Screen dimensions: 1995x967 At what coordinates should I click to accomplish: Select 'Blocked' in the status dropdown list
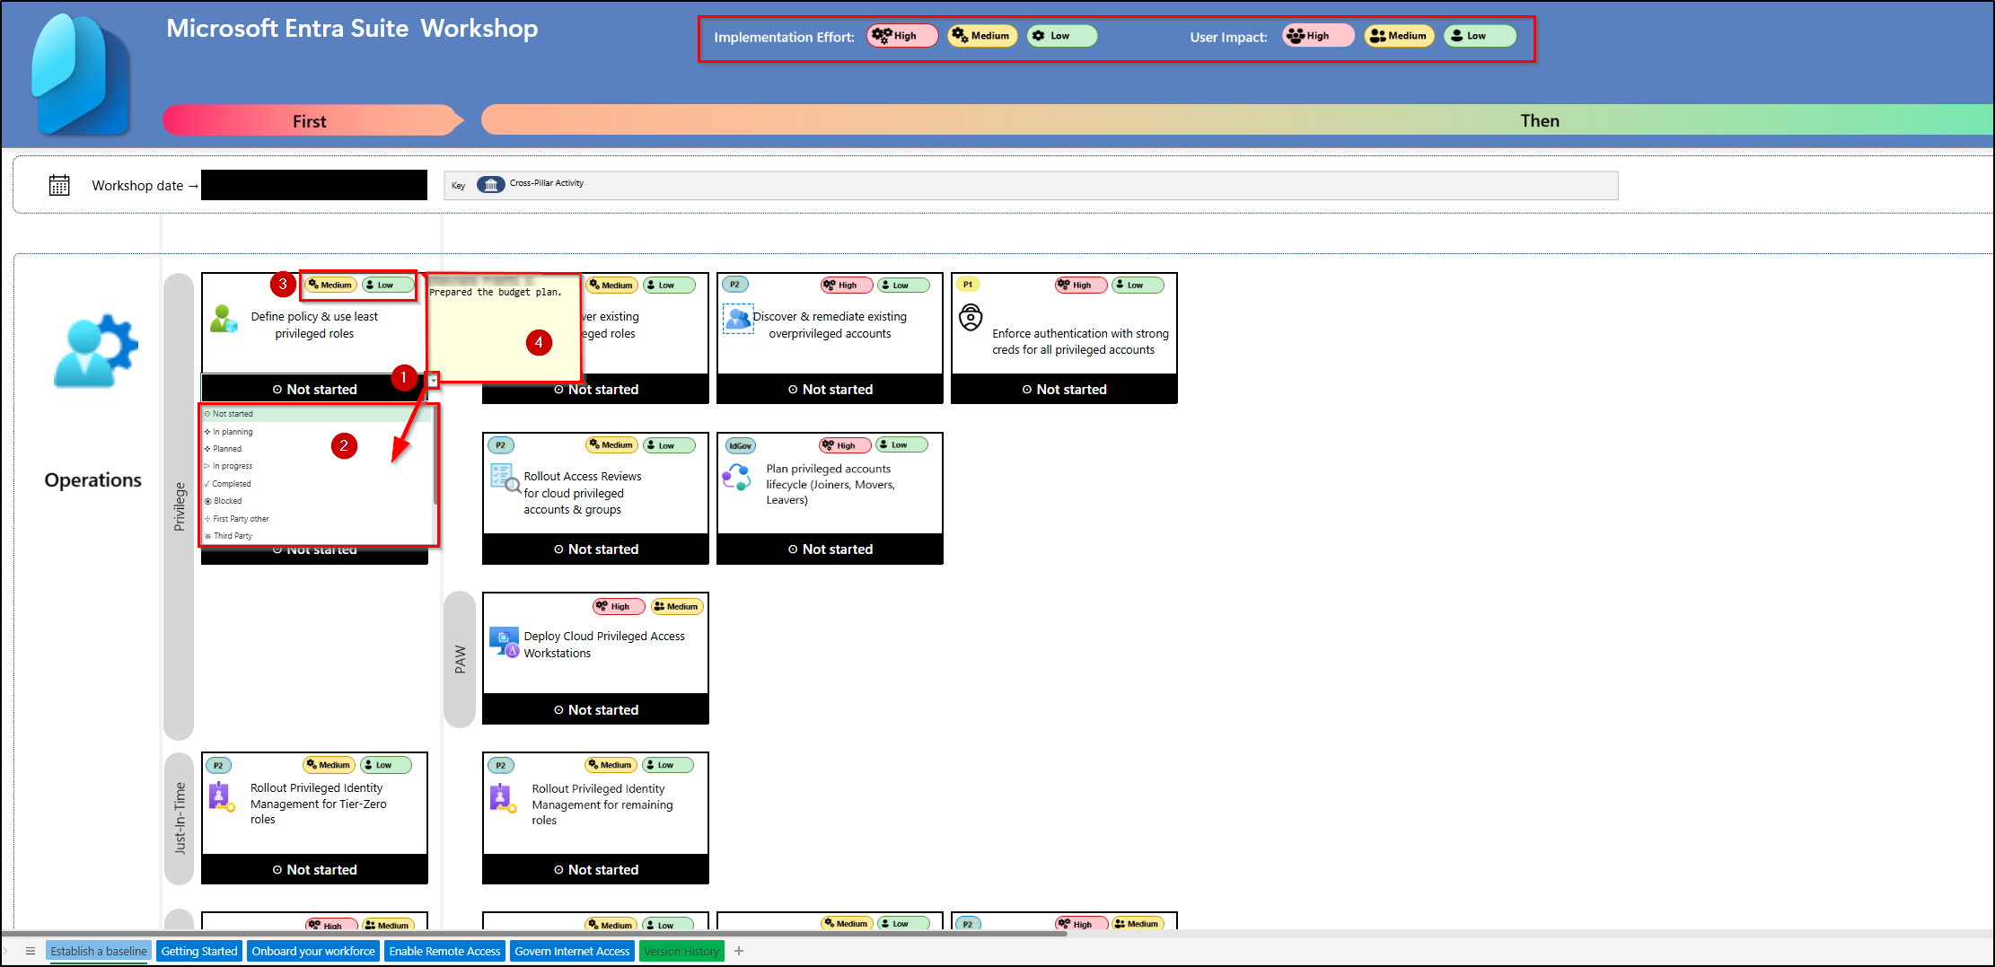click(228, 501)
